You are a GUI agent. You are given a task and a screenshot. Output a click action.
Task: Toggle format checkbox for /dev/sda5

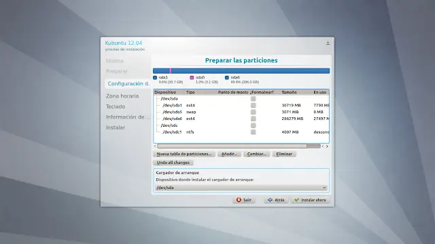click(254, 112)
